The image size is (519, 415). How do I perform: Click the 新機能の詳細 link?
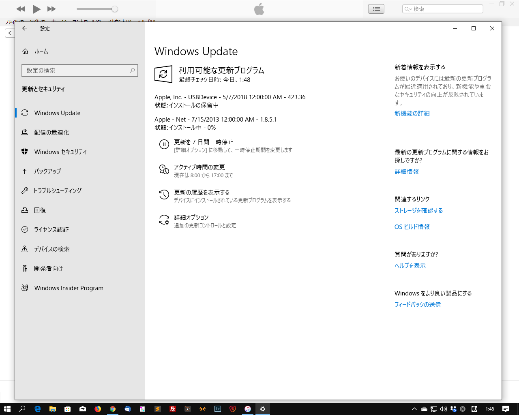click(412, 113)
